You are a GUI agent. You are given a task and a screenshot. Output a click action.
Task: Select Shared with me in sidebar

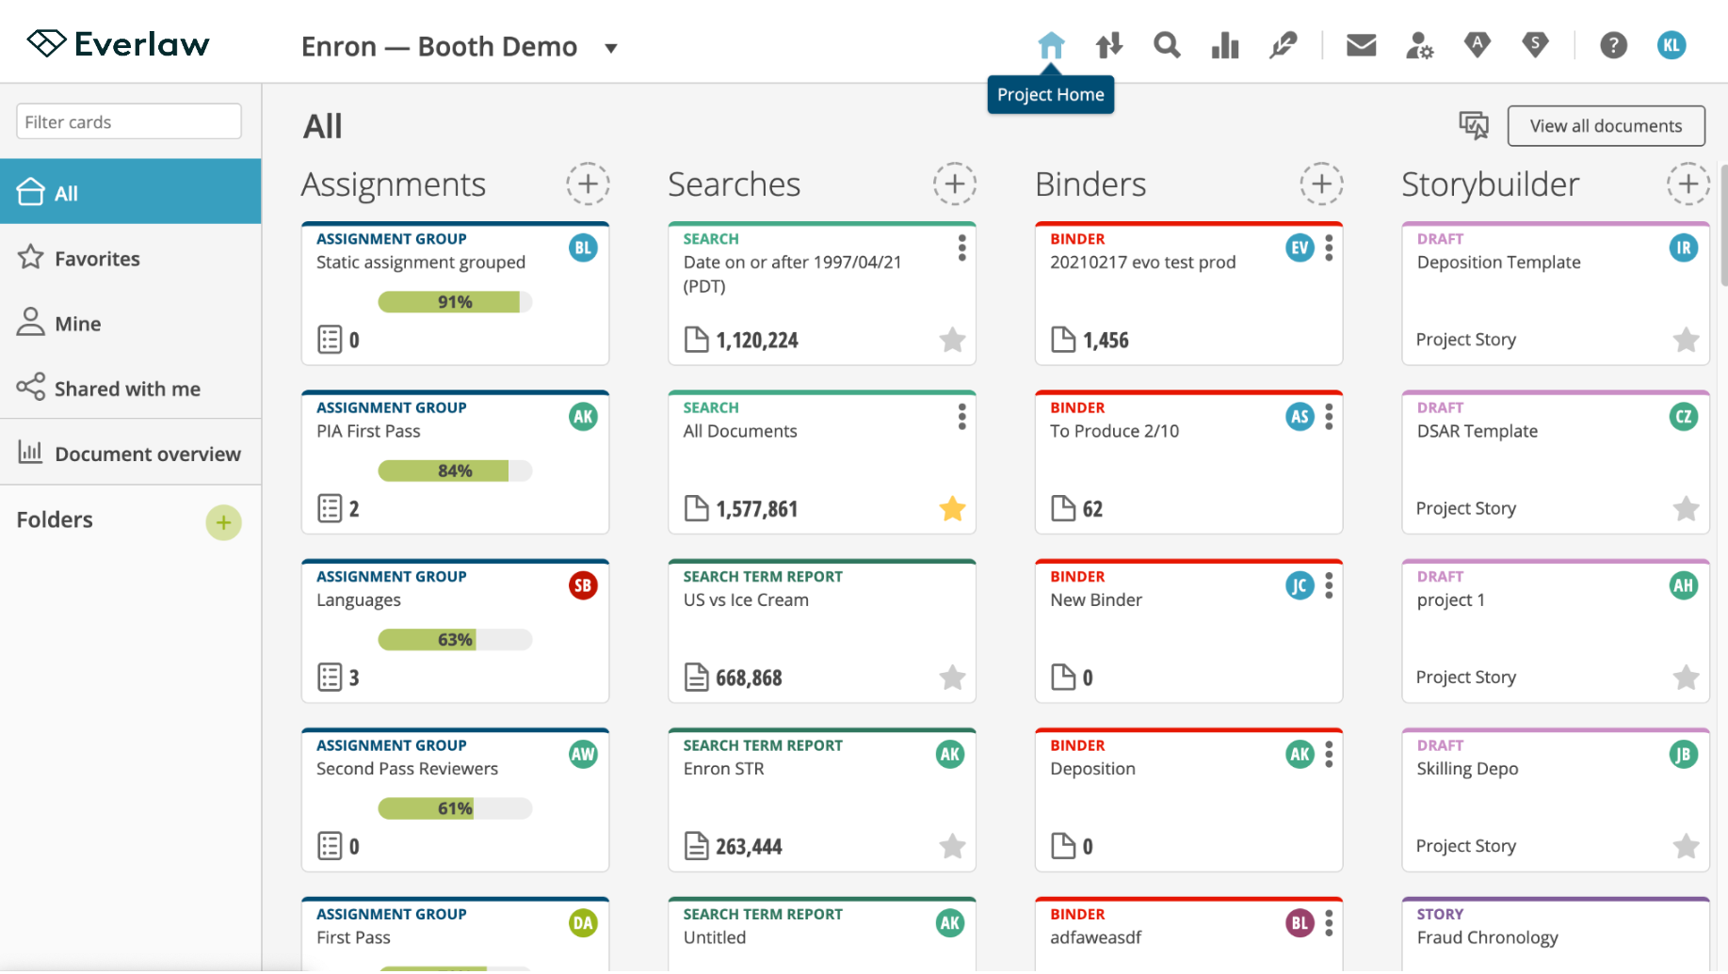point(131,388)
